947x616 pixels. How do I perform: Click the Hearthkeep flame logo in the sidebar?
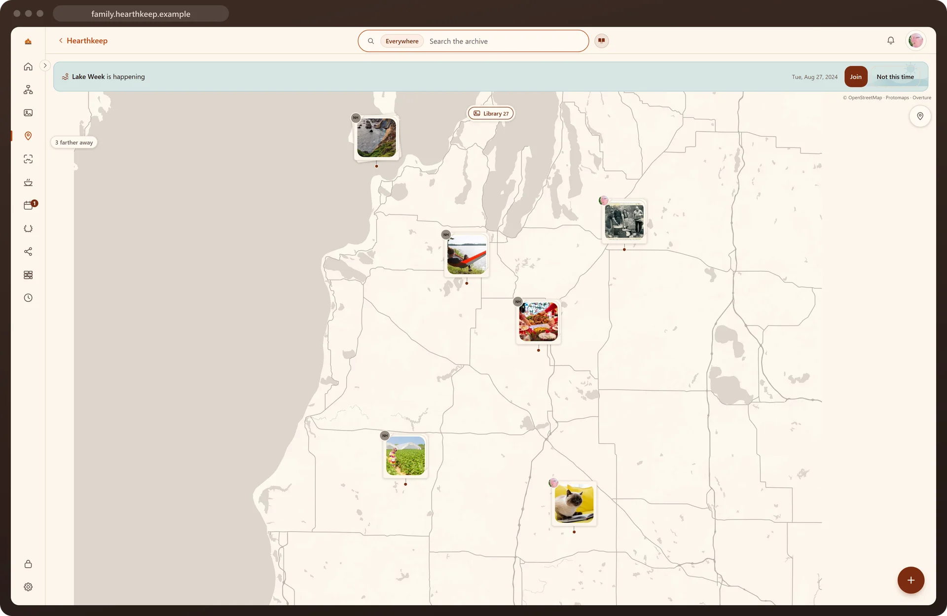pos(28,41)
